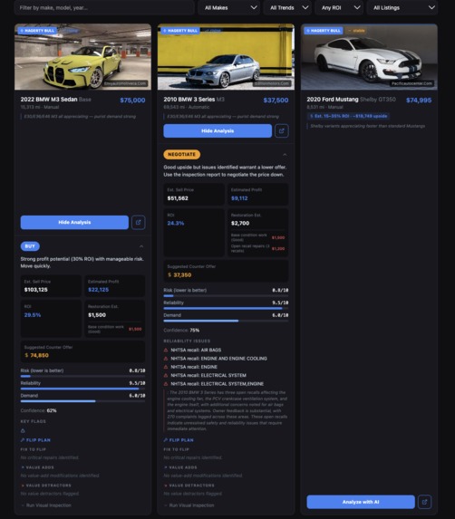Open the Any ROI filter dropdown
This screenshot has height=519, width=455.
pyautogui.click(x=339, y=7)
